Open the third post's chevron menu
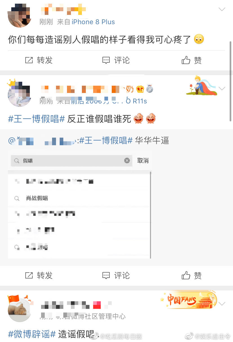Viewport: 233px width, 342px height. (x=222, y=304)
